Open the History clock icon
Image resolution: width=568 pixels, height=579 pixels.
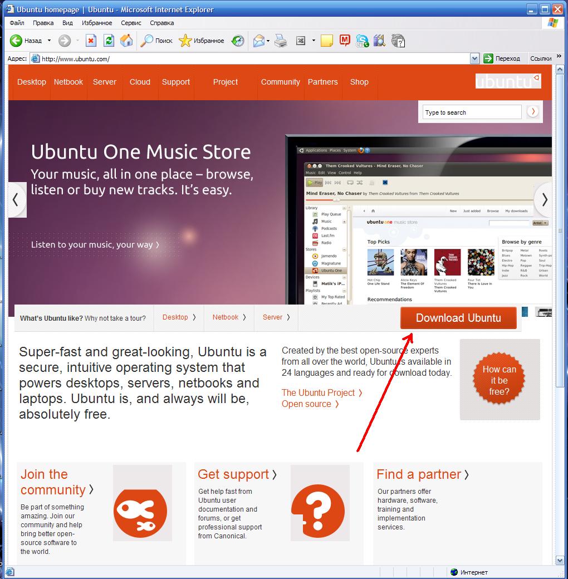click(238, 41)
